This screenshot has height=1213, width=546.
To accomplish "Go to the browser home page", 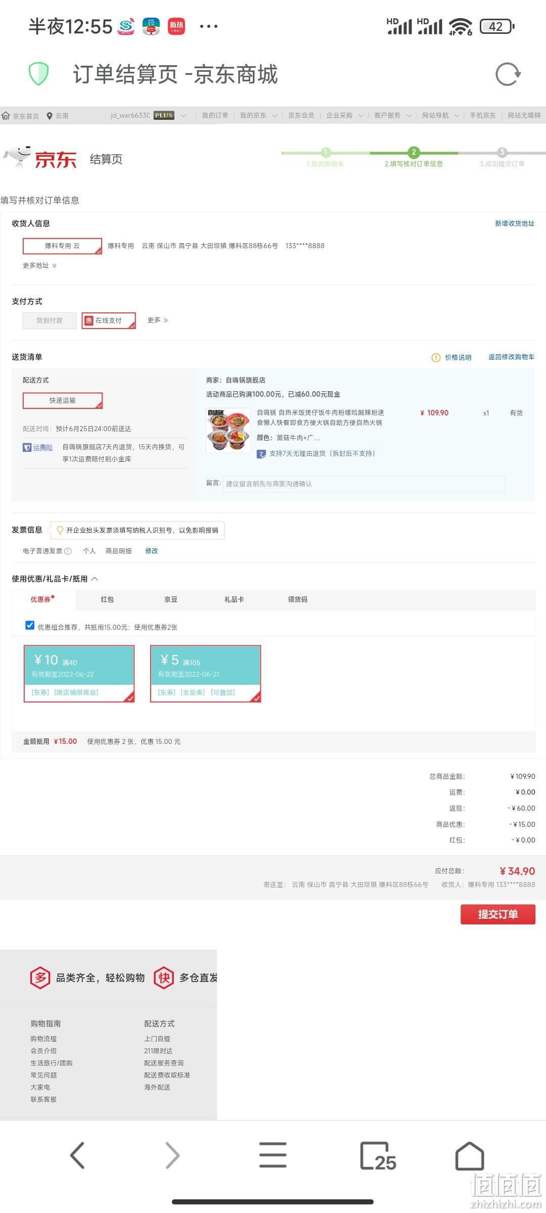I will pos(470,1156).
